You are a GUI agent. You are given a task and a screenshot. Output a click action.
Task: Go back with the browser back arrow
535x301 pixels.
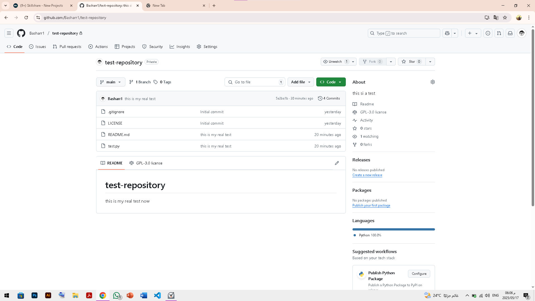(x=6, y=18)
